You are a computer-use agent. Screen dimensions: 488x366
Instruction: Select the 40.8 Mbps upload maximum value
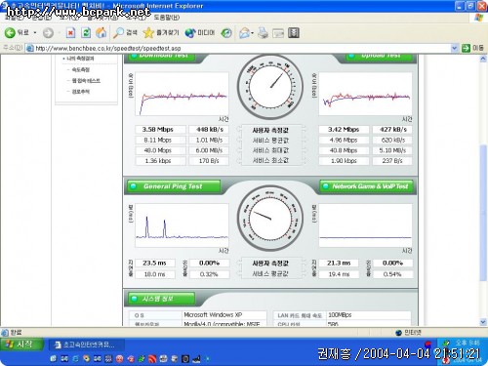(344, 150)
